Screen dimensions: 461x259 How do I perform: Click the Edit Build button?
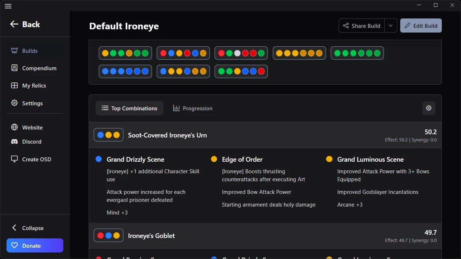click(x=421, y=26)
